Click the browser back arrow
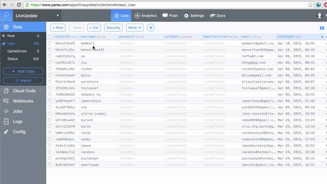 pos(5,5)
